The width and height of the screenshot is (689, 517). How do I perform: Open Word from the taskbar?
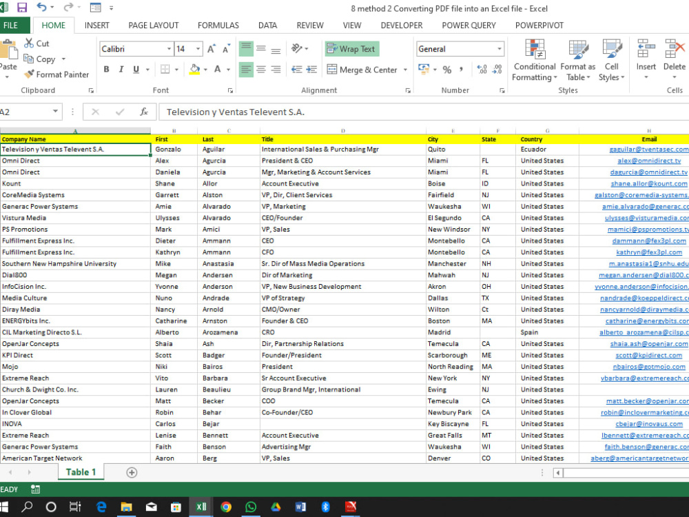pos(300,507)
